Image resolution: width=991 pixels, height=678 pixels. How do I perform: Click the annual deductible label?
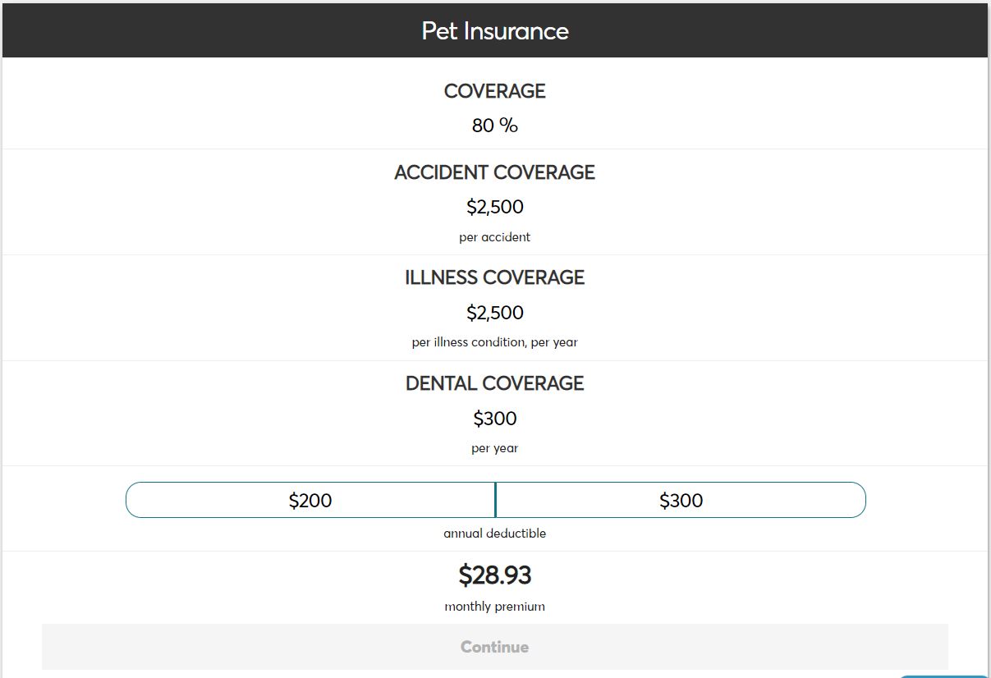(x=494, y=533)
